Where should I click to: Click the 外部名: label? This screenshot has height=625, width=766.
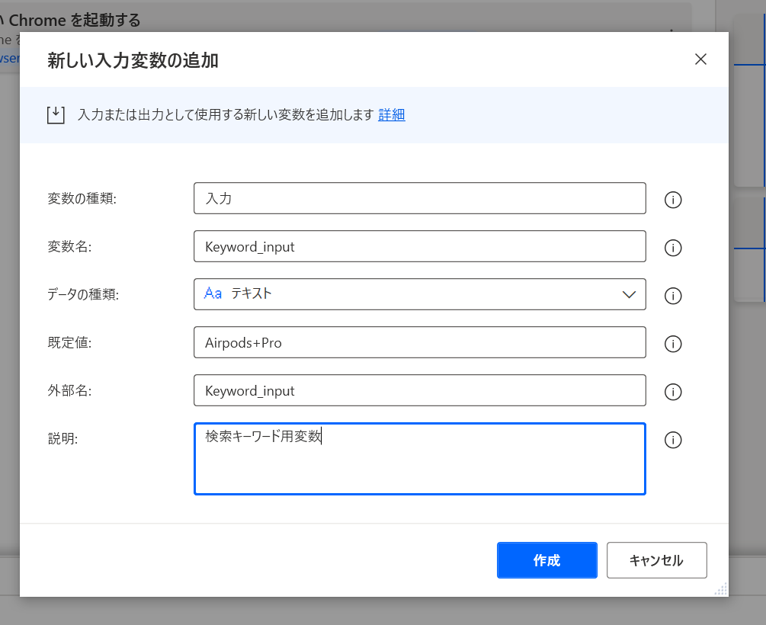[x=69, y=390]
